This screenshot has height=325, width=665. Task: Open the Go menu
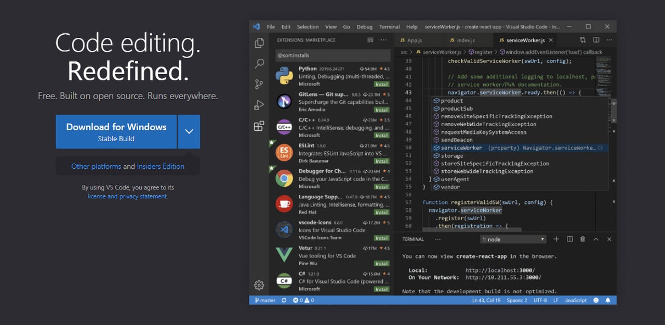tap(347, 27)
